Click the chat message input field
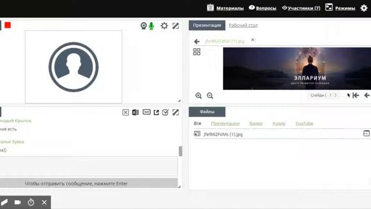 point(89,166)
